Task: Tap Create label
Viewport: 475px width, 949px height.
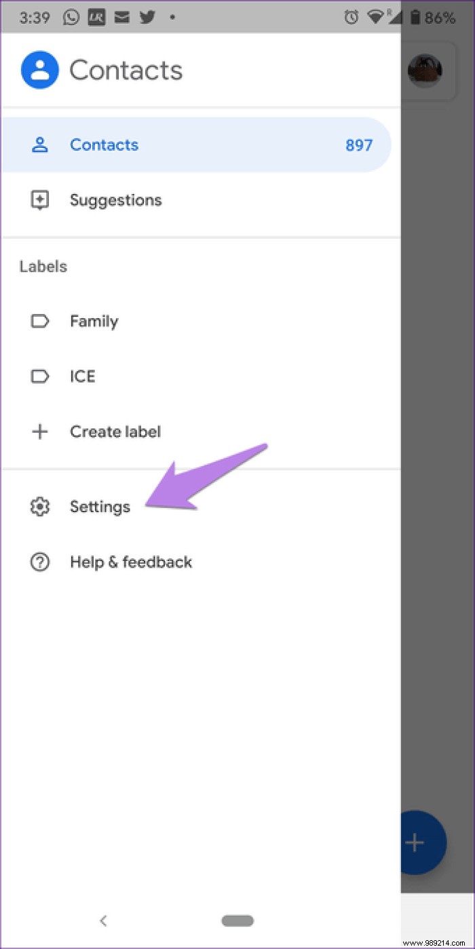Action: click(x=115, y=431)
